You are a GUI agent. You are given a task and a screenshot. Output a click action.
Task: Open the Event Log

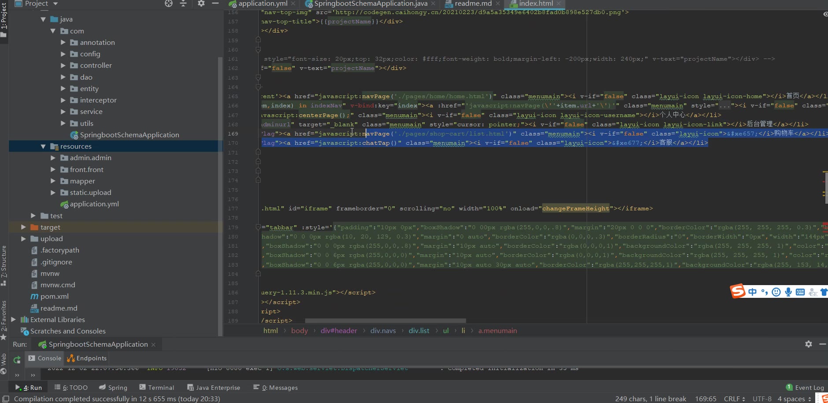pyautogui.click(x=805, y=388)
